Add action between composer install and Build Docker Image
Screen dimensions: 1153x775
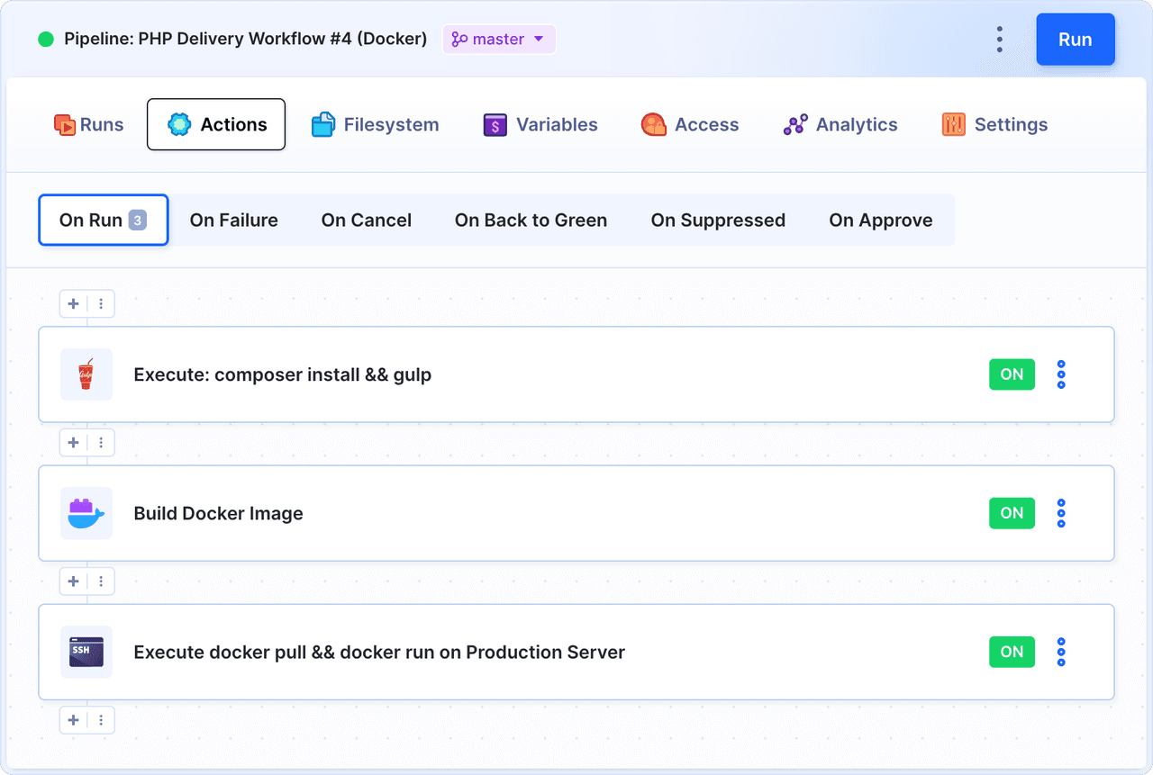pyautogui.click(x=74, y=443)
